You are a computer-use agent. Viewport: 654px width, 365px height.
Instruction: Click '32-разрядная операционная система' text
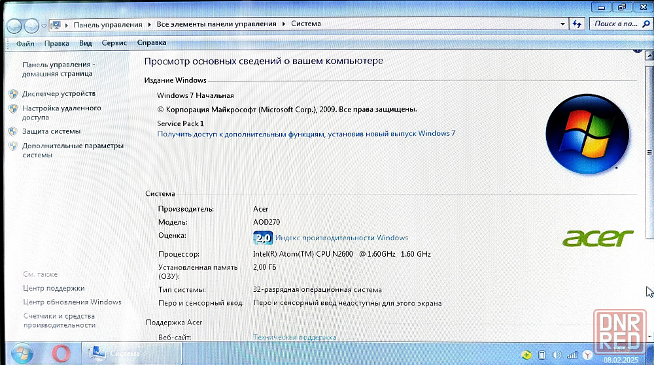pyautogui.click(x=317, y=290)
